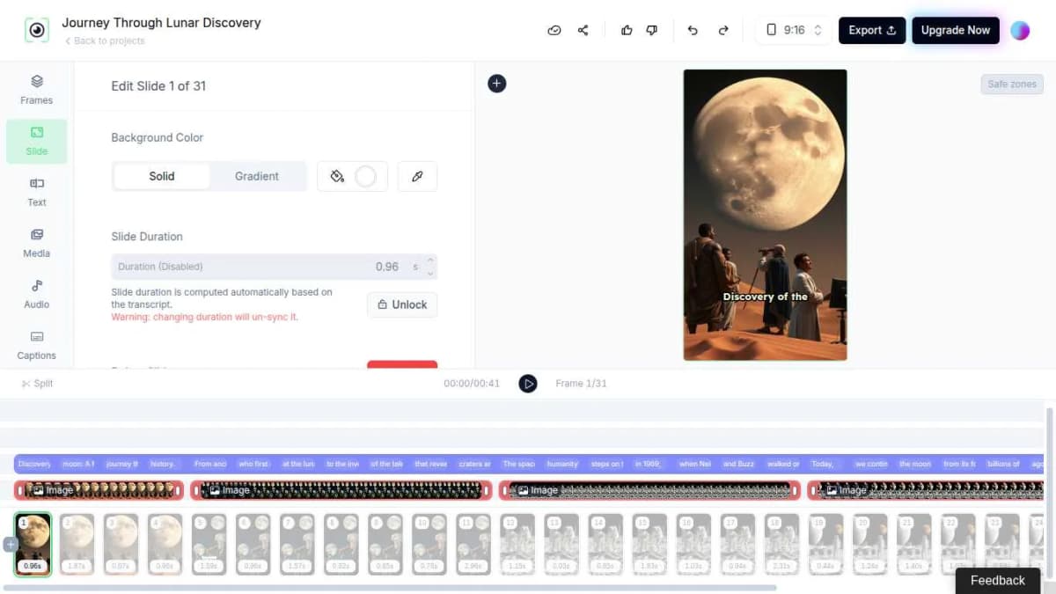Click the moon video preview canvas

coord(765,215)
